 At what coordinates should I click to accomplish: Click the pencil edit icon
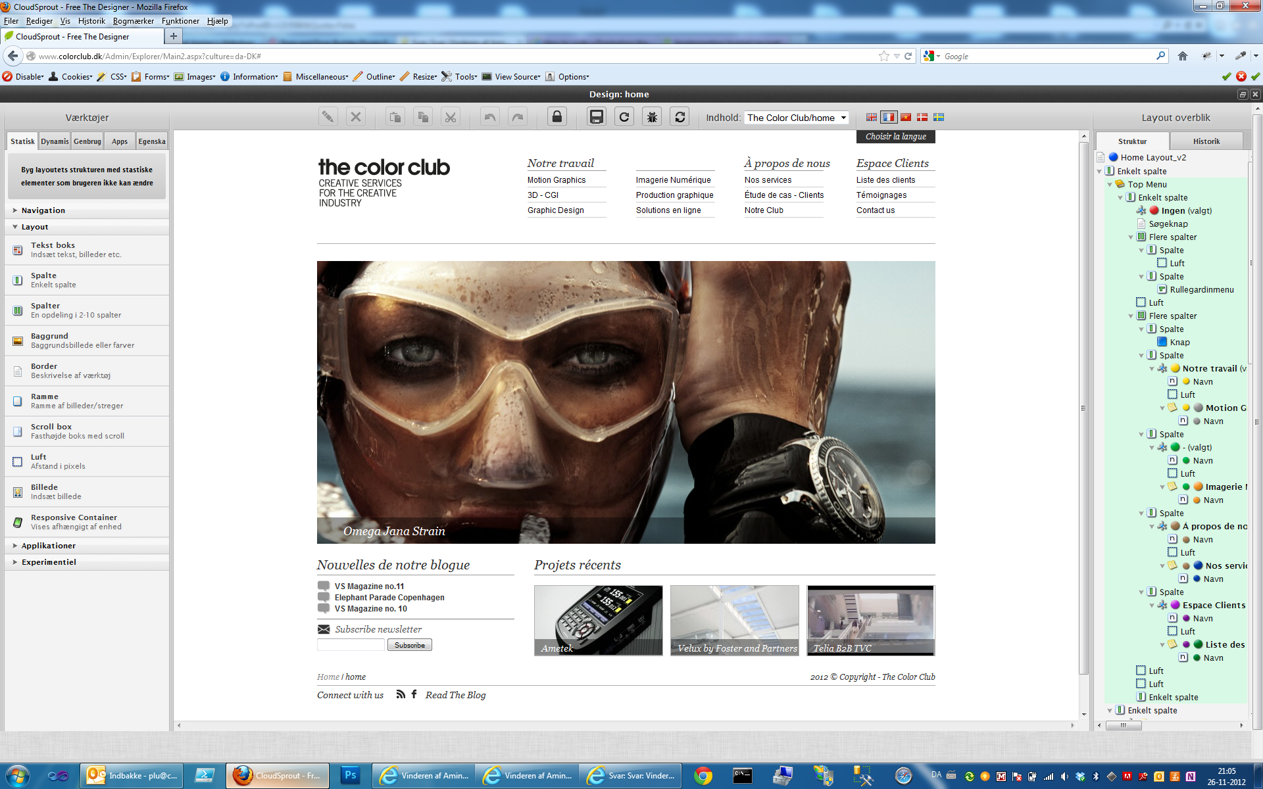click(328, 118)
